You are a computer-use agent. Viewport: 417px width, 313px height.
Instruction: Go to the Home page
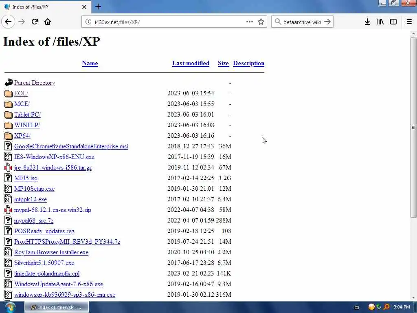click(48, 22)
